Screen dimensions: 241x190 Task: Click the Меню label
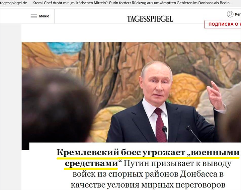pos(44,16)
